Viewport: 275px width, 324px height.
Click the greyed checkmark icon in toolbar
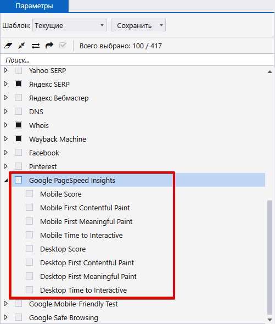click(63, 45)
